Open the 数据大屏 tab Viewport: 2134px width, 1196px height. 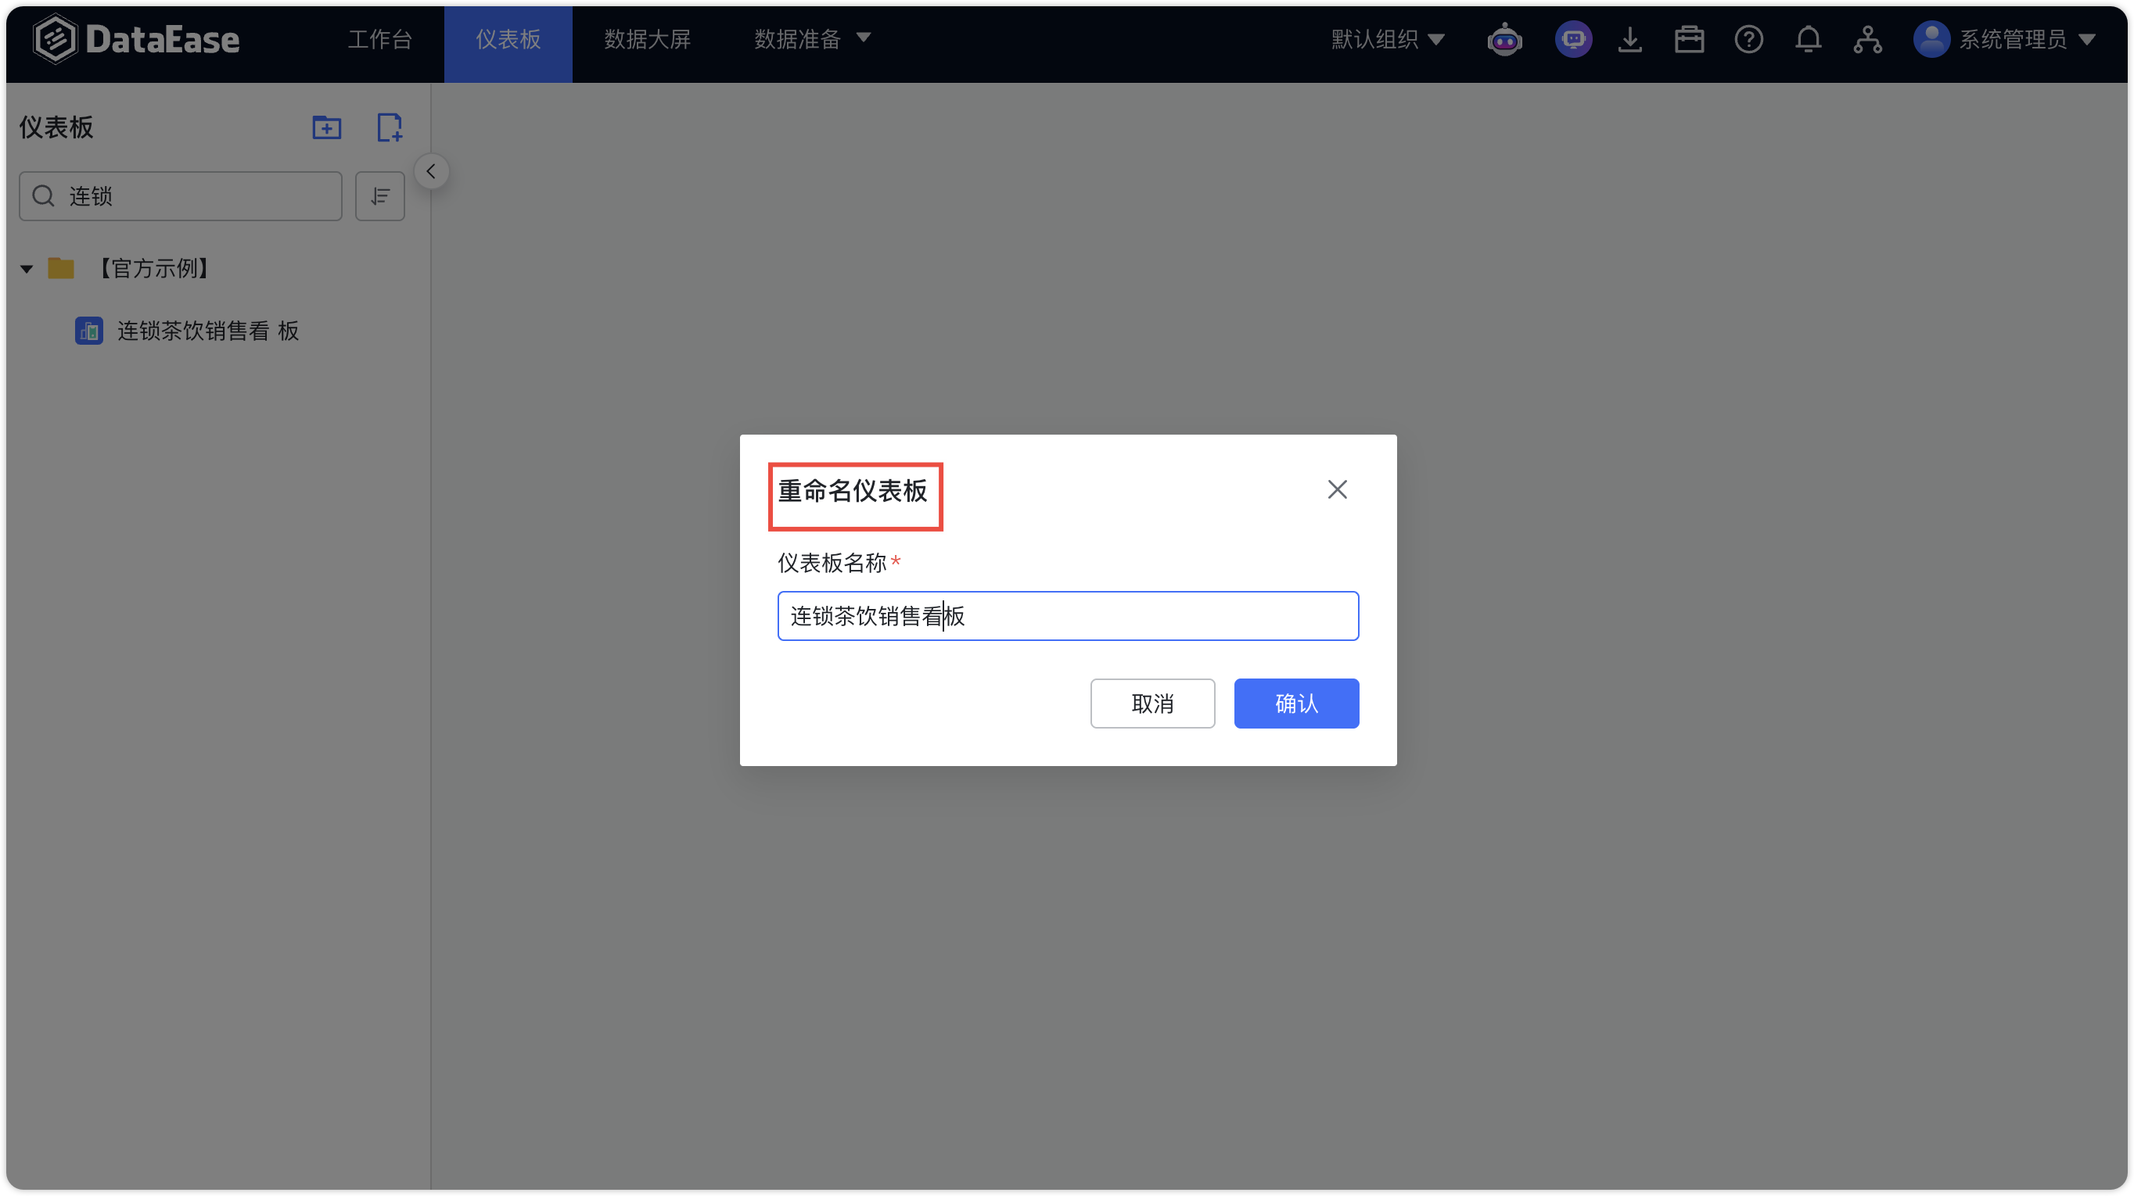647,39
